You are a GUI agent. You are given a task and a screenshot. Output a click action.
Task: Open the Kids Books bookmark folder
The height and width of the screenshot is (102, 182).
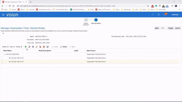tap(126, 9)
